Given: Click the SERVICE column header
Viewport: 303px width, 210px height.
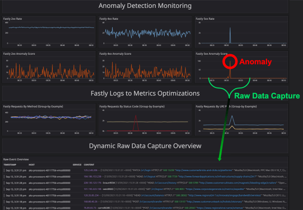Looking at the screenshot, I should coord(77,164).
